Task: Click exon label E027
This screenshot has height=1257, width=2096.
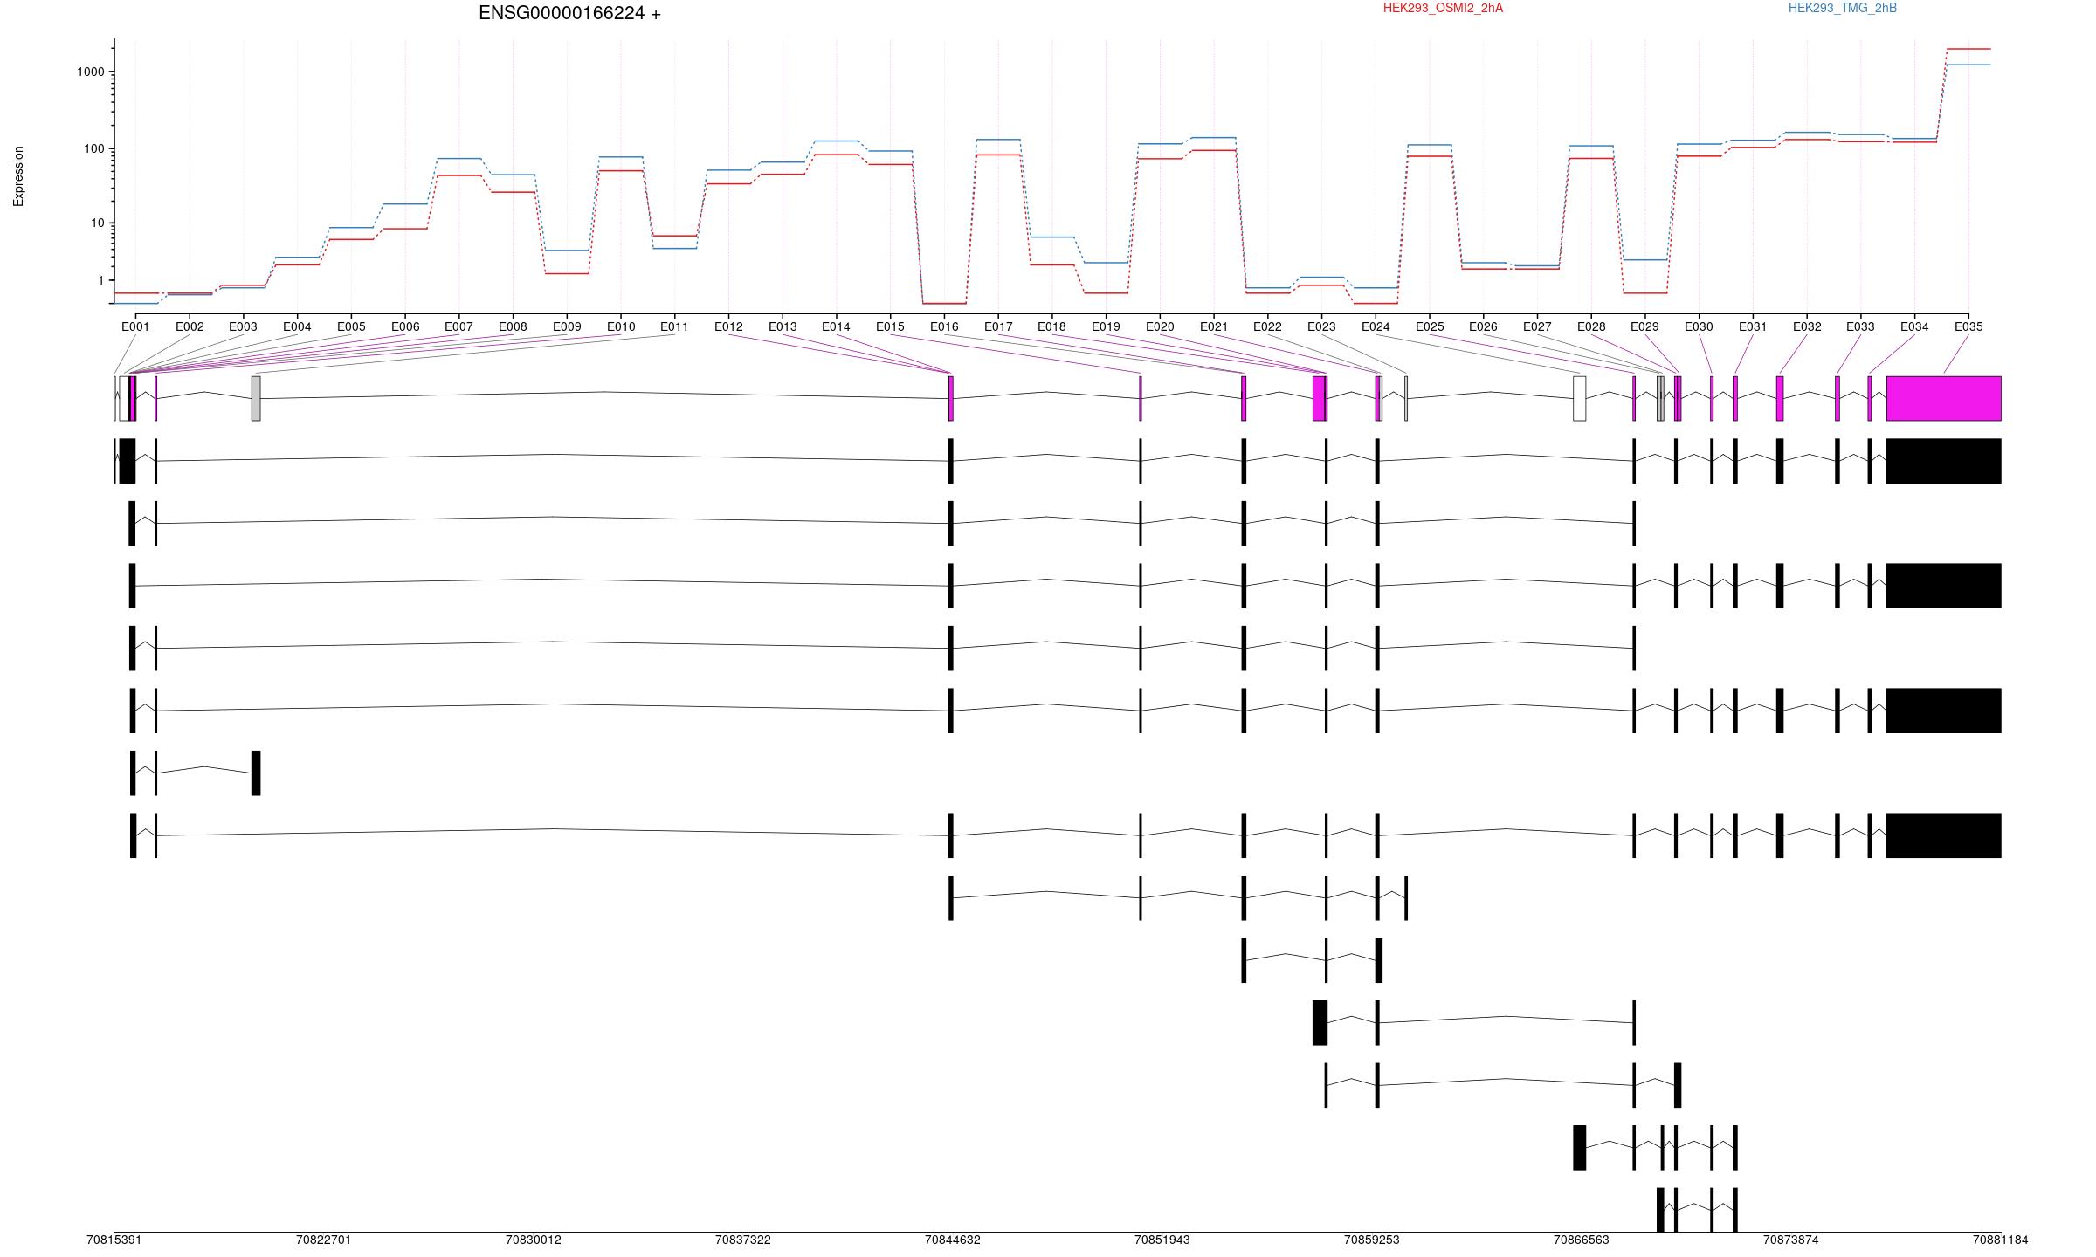Action: (x=1537, y=326)
